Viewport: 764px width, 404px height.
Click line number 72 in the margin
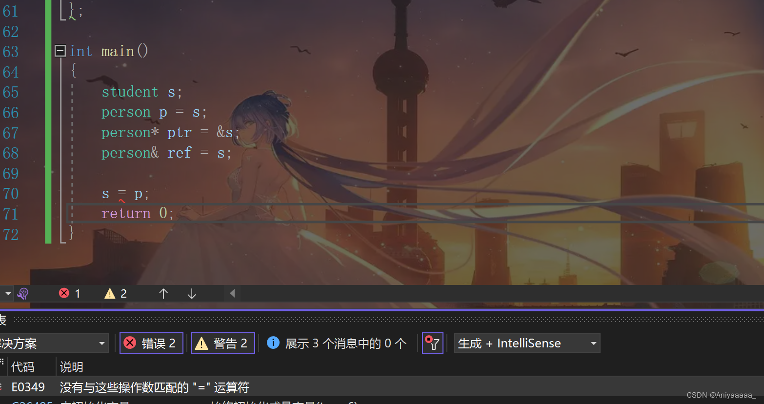click(x=11, y=235)
